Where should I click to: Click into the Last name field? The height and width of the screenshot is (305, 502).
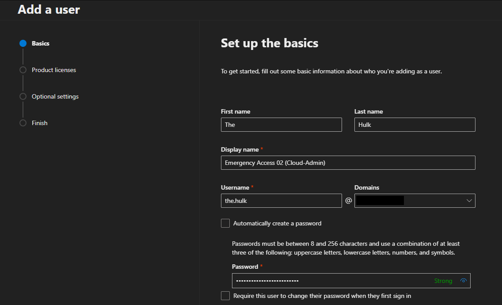click(415, 125)
